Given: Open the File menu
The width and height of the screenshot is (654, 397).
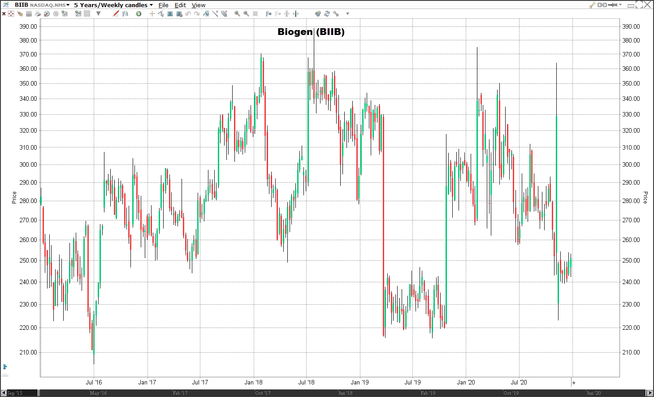Looking at the screenshot, I should point(164,5).
